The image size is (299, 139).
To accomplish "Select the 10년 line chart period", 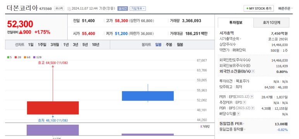I will [x=96, y=45].
